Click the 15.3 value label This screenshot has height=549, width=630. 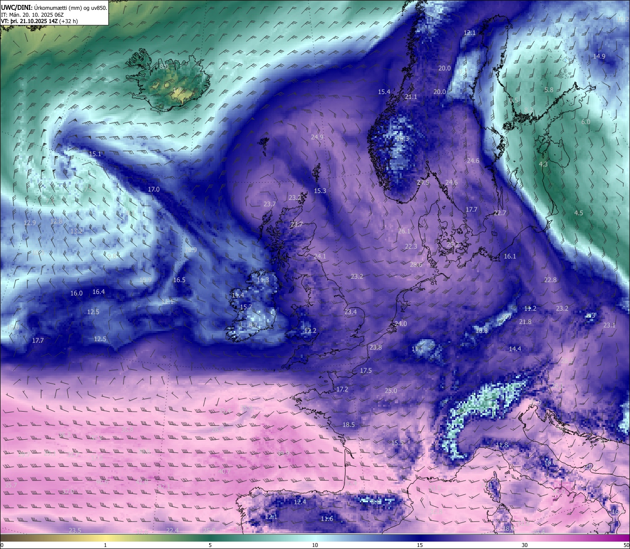pyautogui.click(x=320, y=191)
